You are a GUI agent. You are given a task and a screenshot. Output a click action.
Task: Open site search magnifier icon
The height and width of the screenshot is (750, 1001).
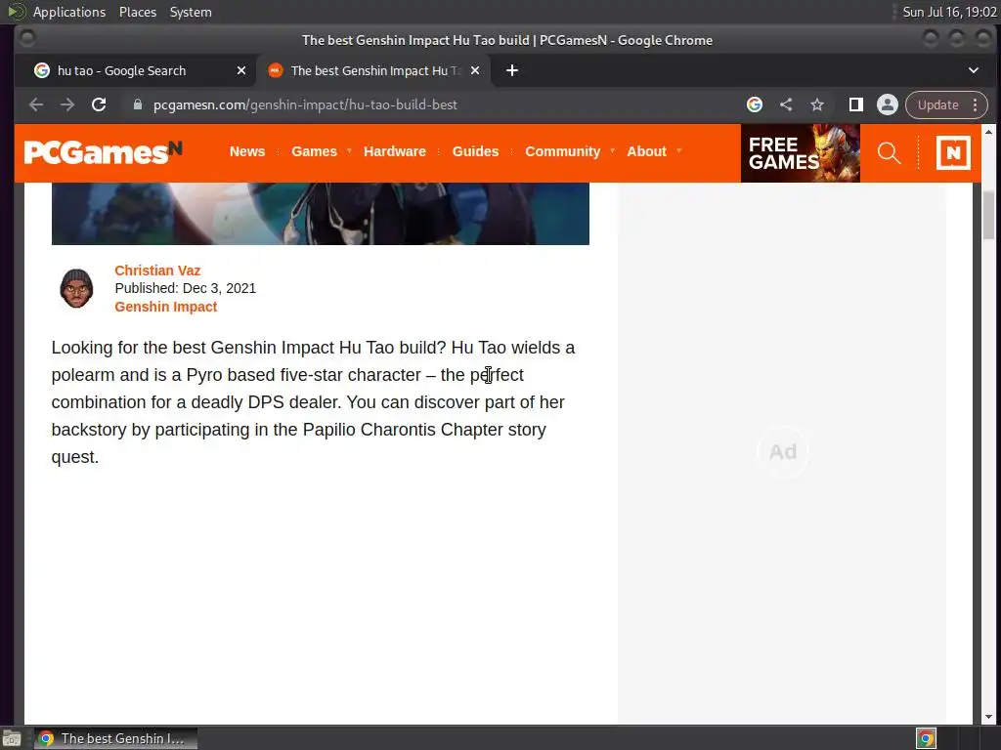click(889, 153)
